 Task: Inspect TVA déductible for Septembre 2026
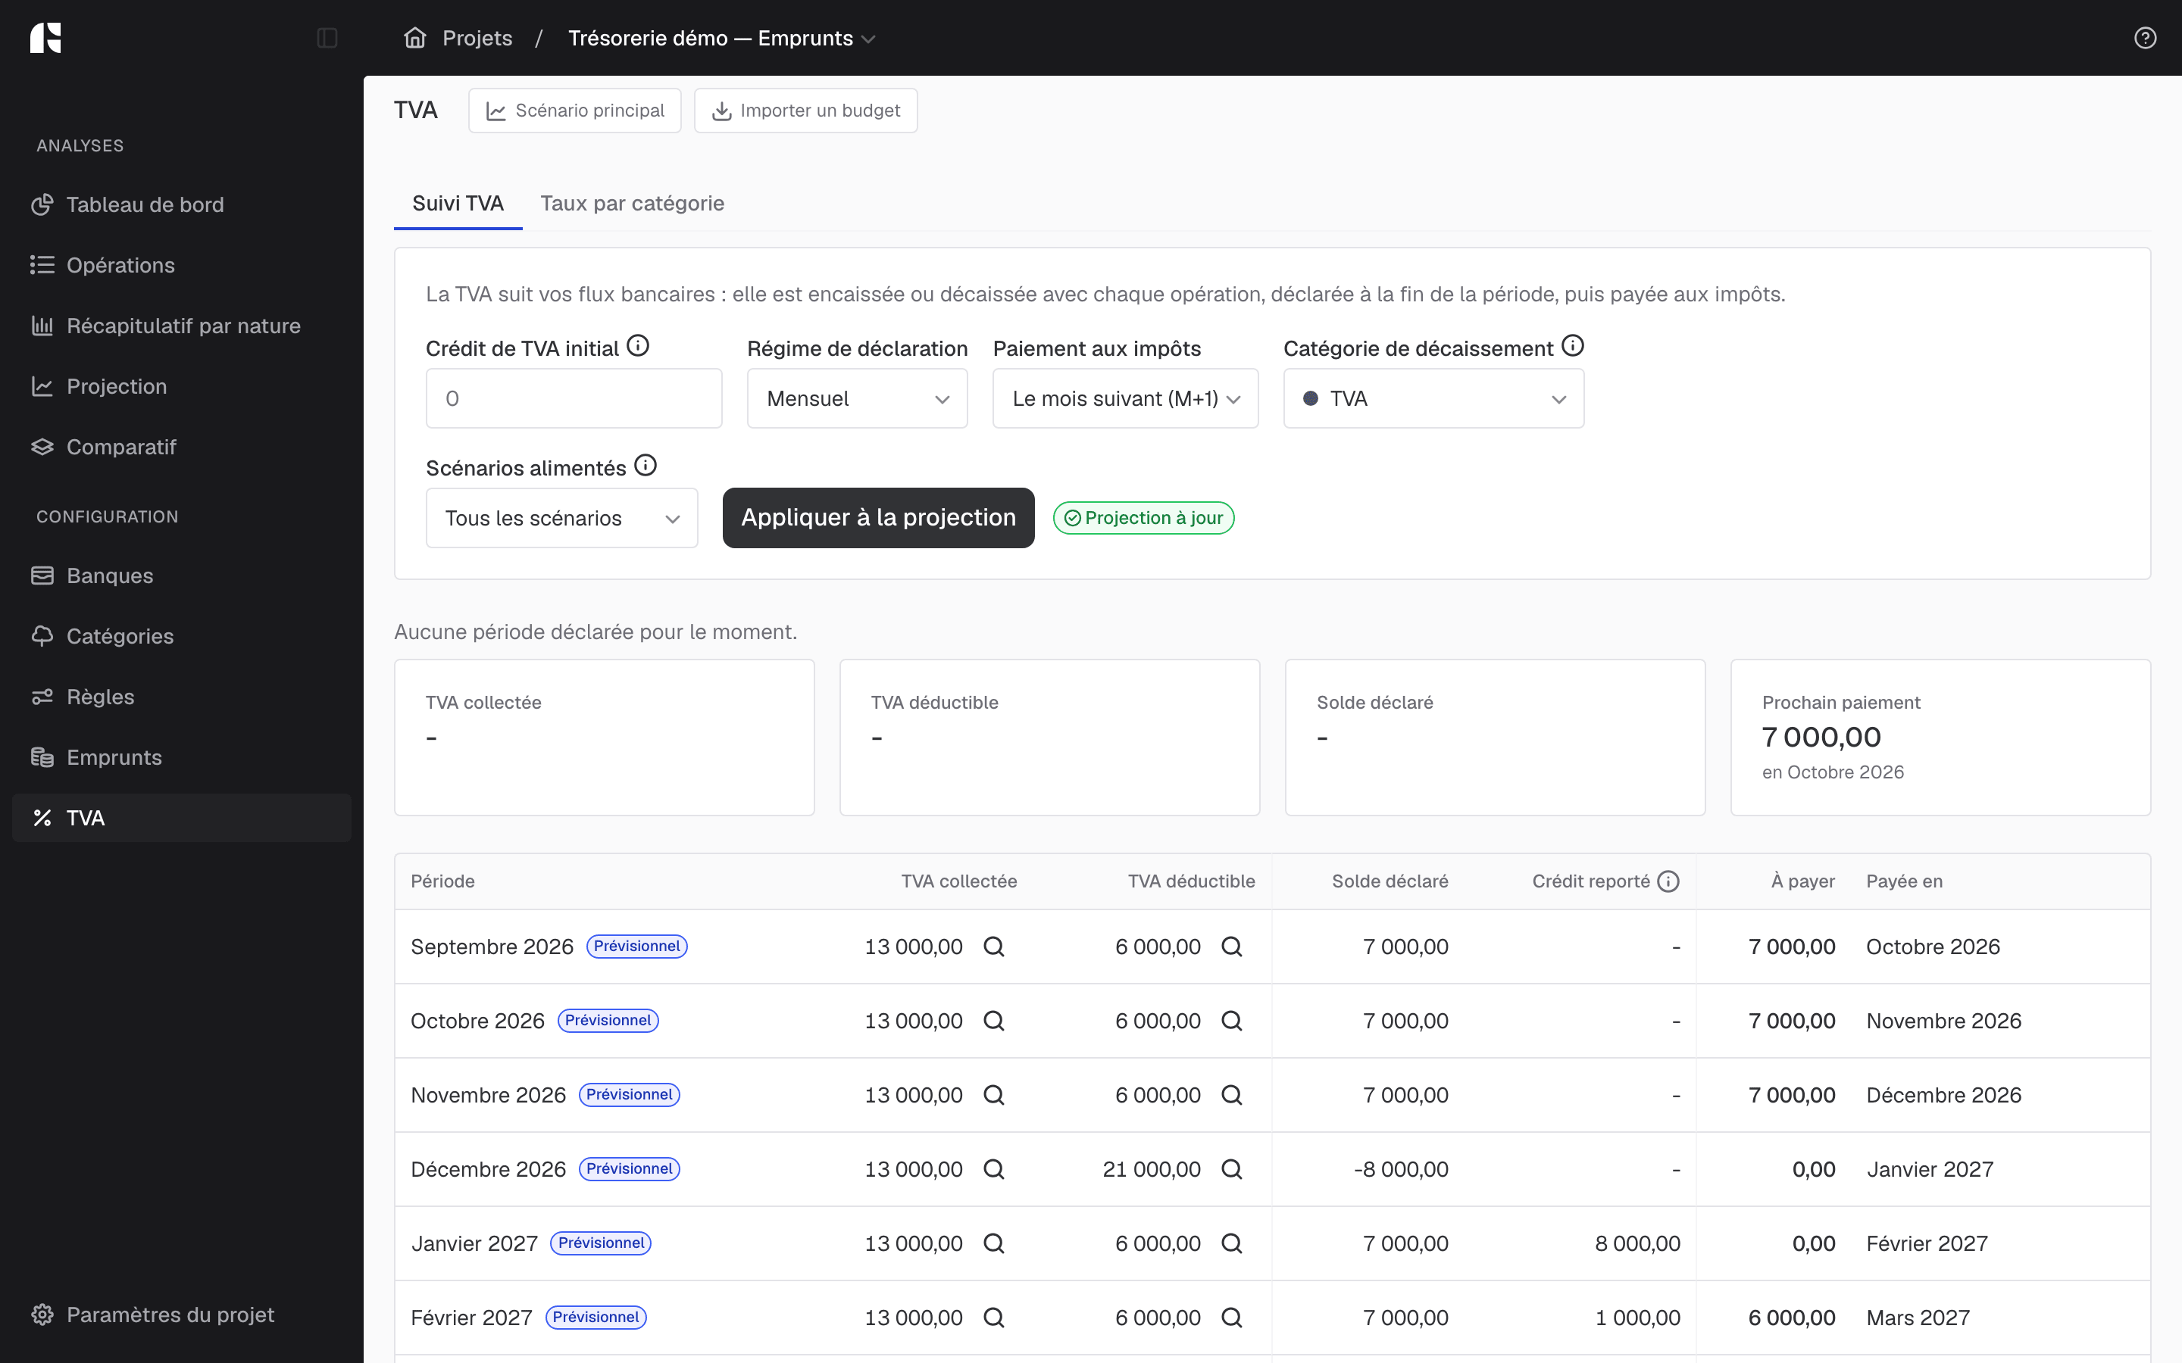[x=1232, y=947]
